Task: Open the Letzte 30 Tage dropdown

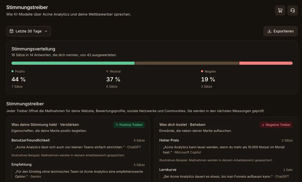Action: [x=28, y=31]
